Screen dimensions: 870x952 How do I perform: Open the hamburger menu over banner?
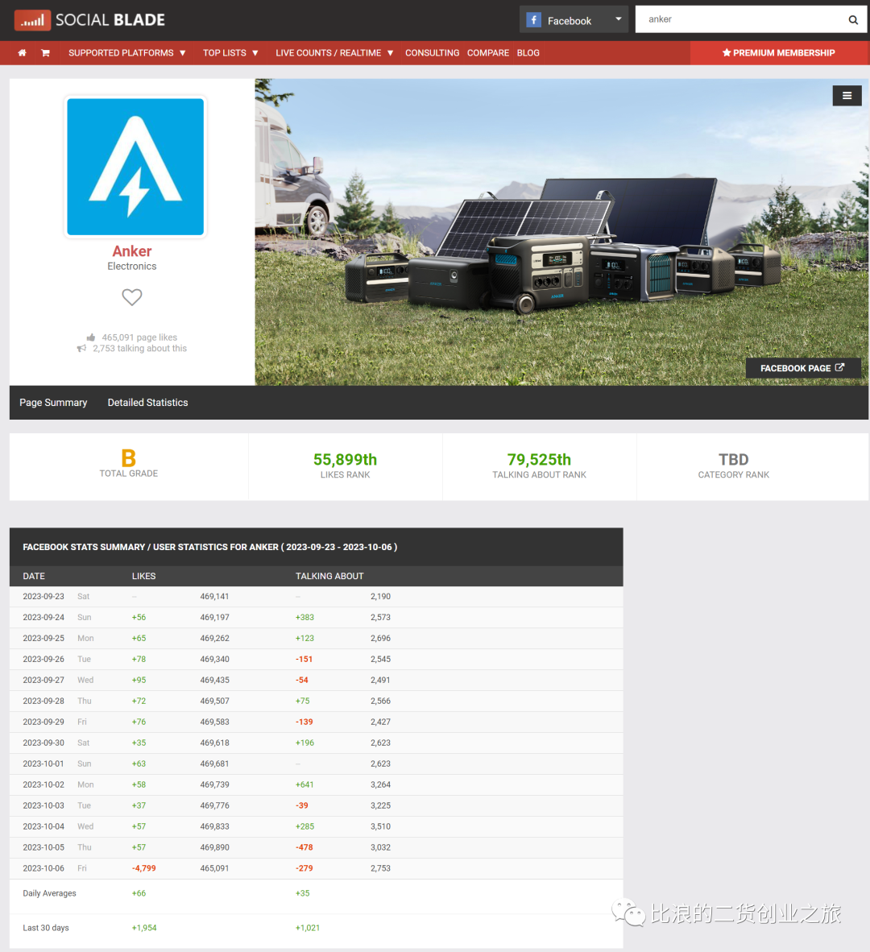(x=847, y=95)
